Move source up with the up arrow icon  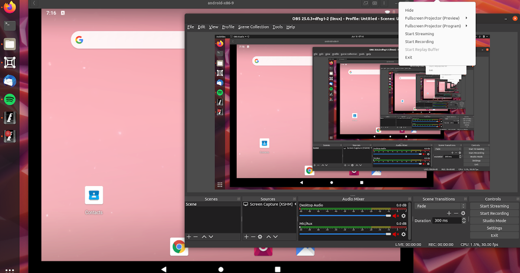(268, 237)
